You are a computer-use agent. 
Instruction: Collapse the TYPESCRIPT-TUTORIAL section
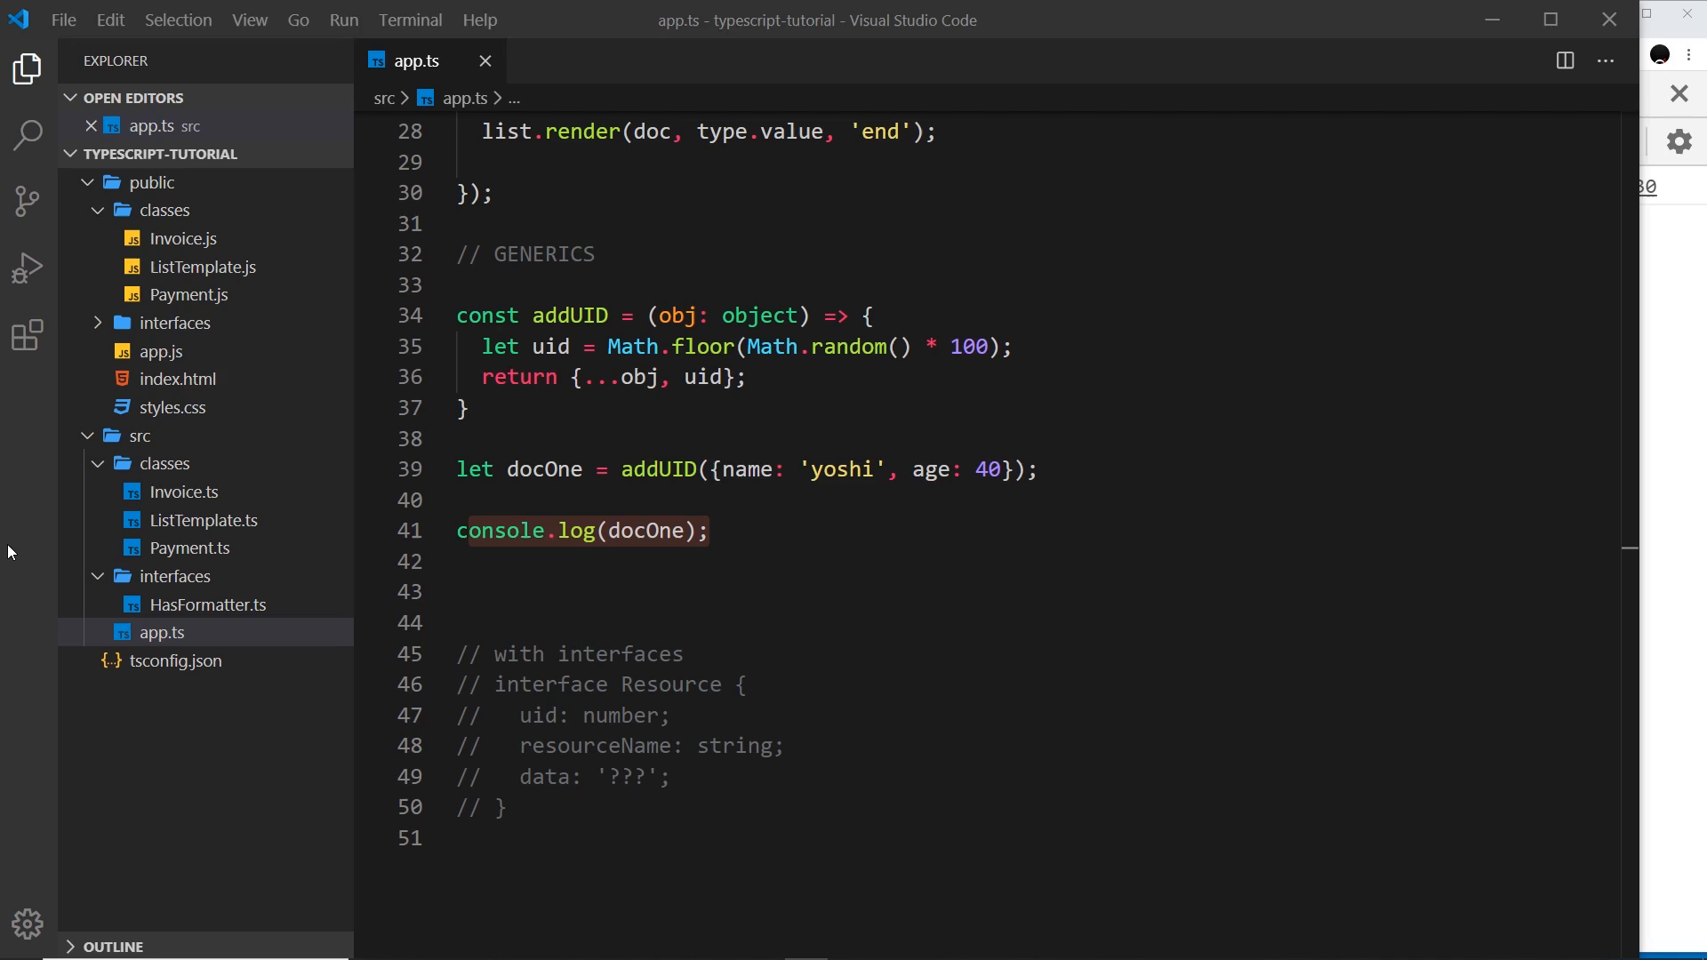click(x=205, y=154)
